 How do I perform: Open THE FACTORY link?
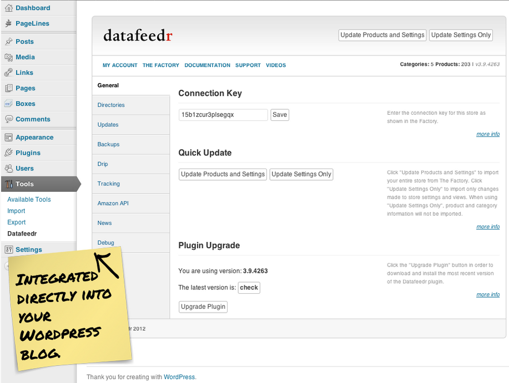click(x=160, y=65)
